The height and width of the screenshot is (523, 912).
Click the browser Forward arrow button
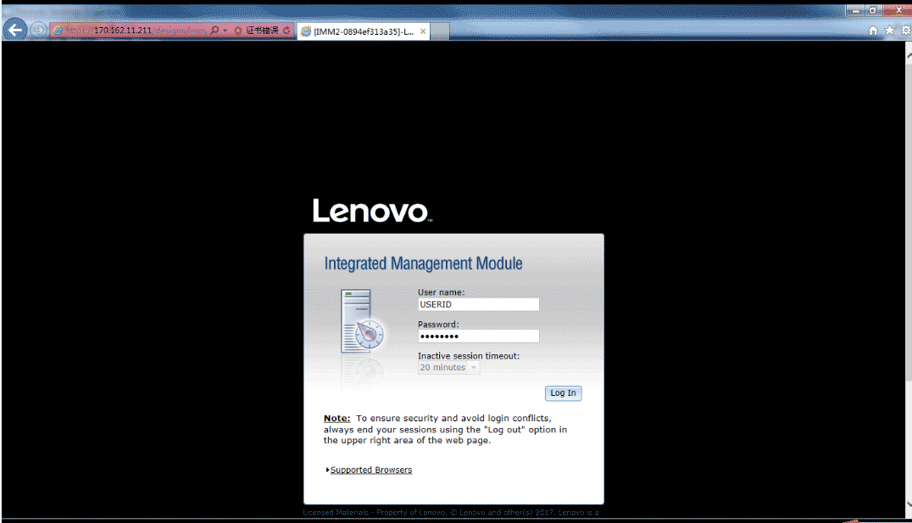(x=38, y=30)
